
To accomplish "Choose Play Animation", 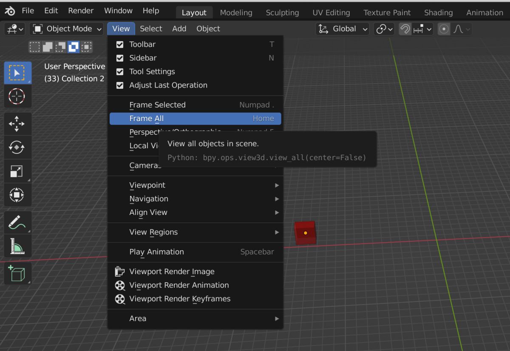I will point(195,252).
